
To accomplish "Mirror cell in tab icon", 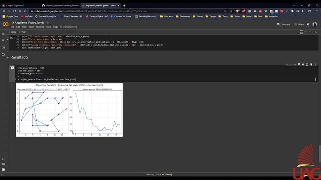I will coord(307,64).
